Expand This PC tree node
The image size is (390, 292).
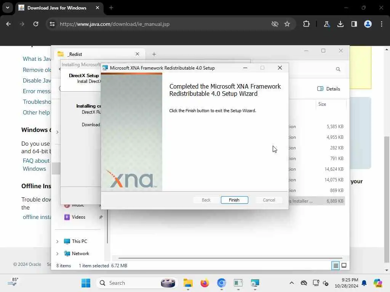57,241
